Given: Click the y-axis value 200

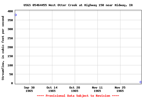Looking at the screenshot, I should 10,47.
